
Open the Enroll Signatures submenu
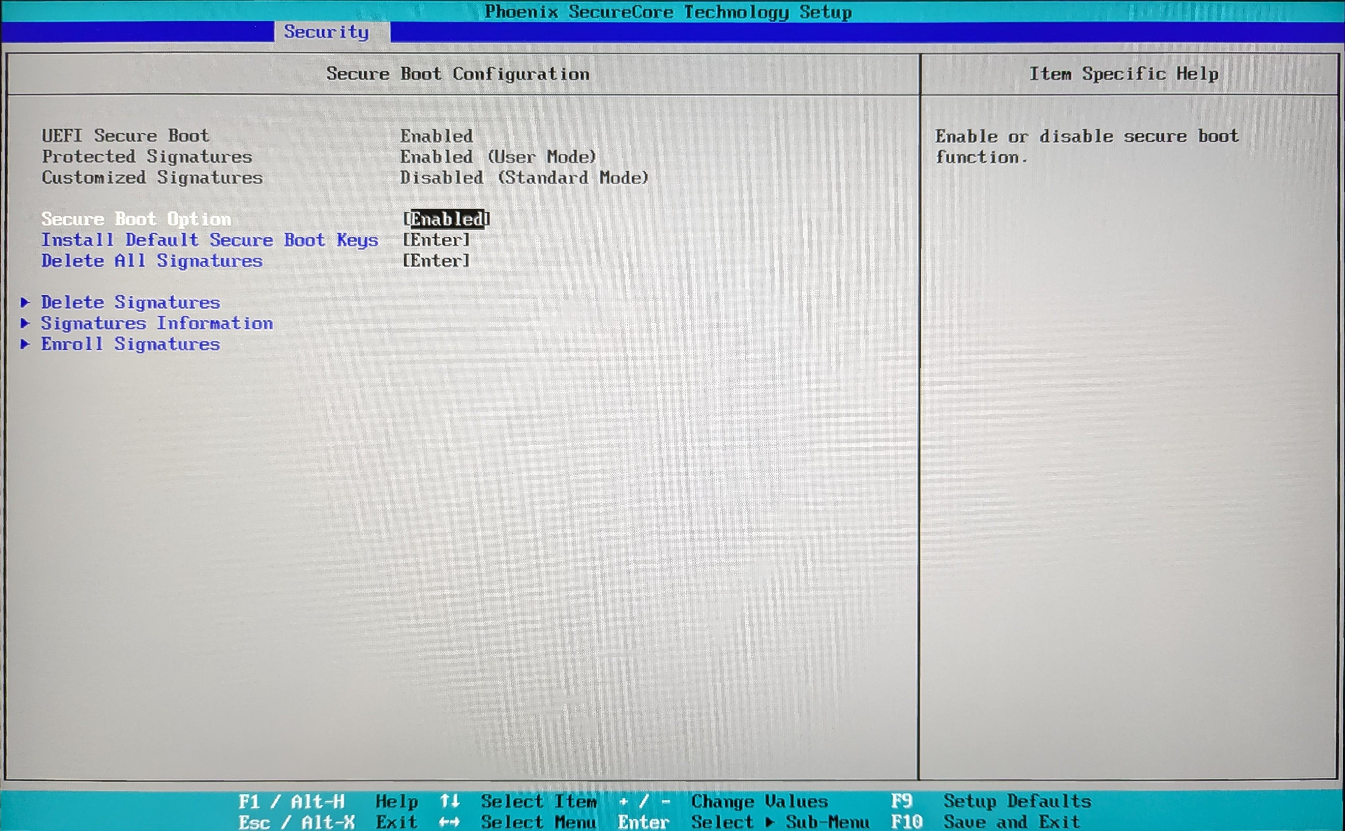pyautogui.click(x=131, y=344)
